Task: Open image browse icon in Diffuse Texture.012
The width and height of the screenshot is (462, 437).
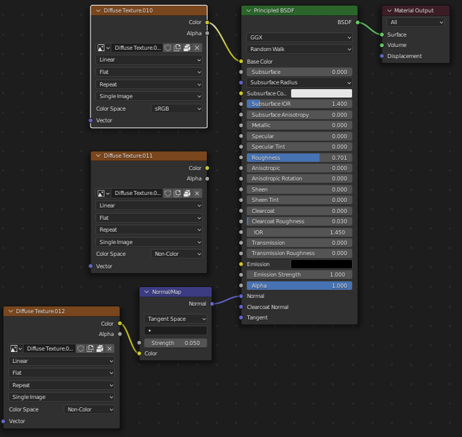Action: click(16, 348)
